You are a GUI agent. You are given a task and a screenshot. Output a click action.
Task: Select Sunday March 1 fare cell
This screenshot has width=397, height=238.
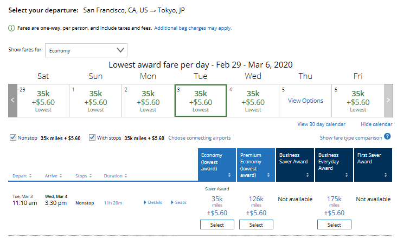[95, 101]
